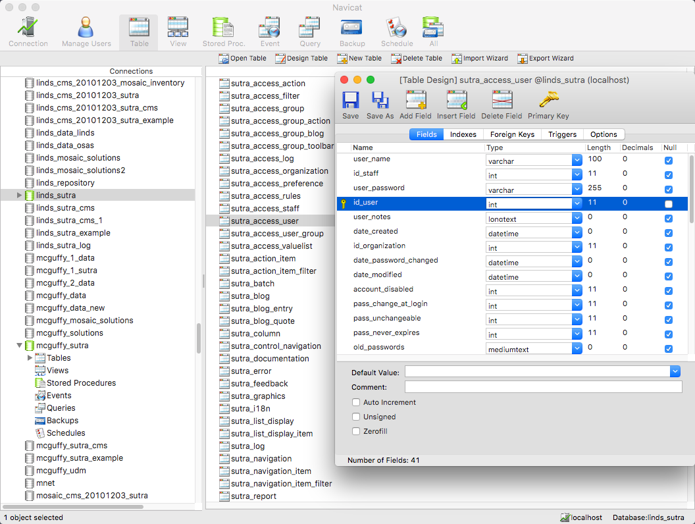Image resolution: width=695 pixels, height=524 pixels.
Task: Toggle Null checkbox for user_notes field
Action: click(669, 219)
